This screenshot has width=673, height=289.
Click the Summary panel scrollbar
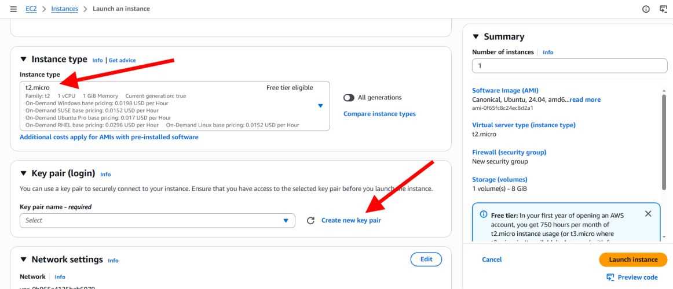point(664,139)
